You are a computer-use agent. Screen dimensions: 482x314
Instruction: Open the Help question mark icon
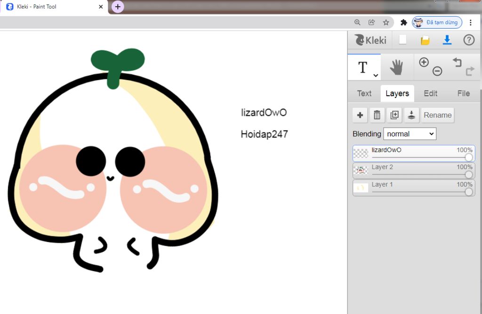469,40
